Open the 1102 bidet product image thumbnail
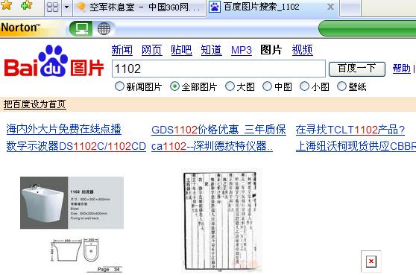 tap(72, 224)
